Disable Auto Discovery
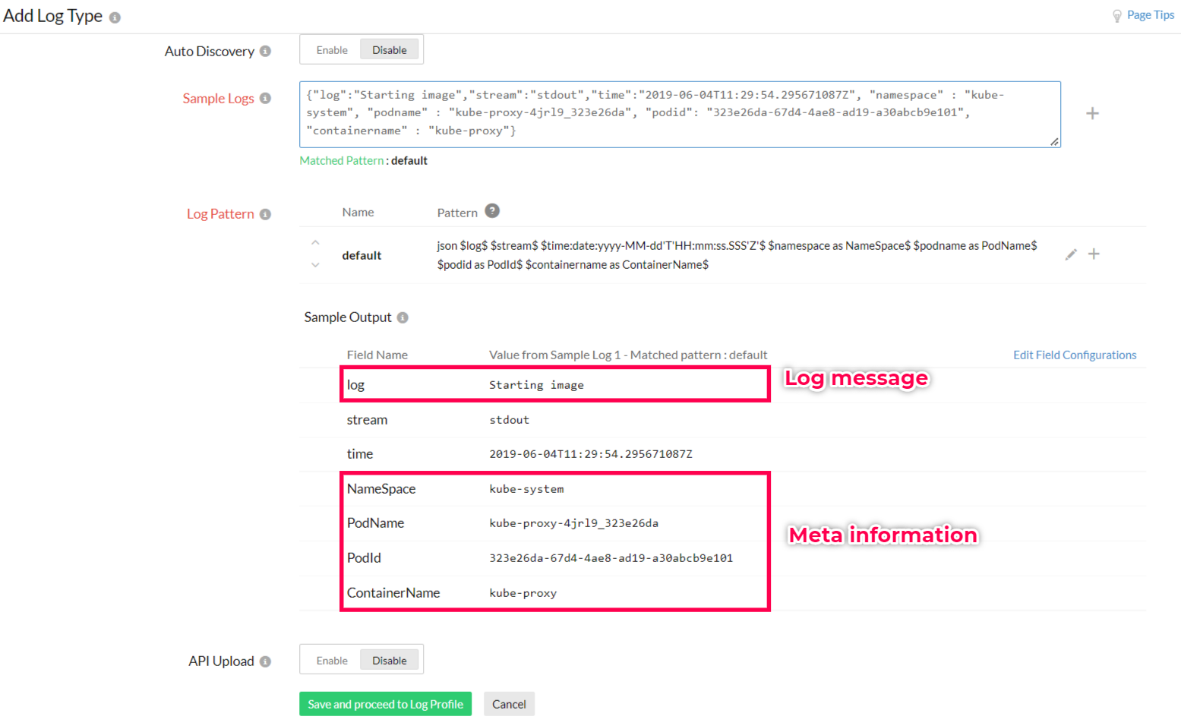The width and height of the screenshot is (1181, 726). [389, 50]
